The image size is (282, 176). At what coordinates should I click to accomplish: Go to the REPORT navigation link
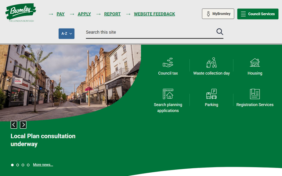(112, 14)
